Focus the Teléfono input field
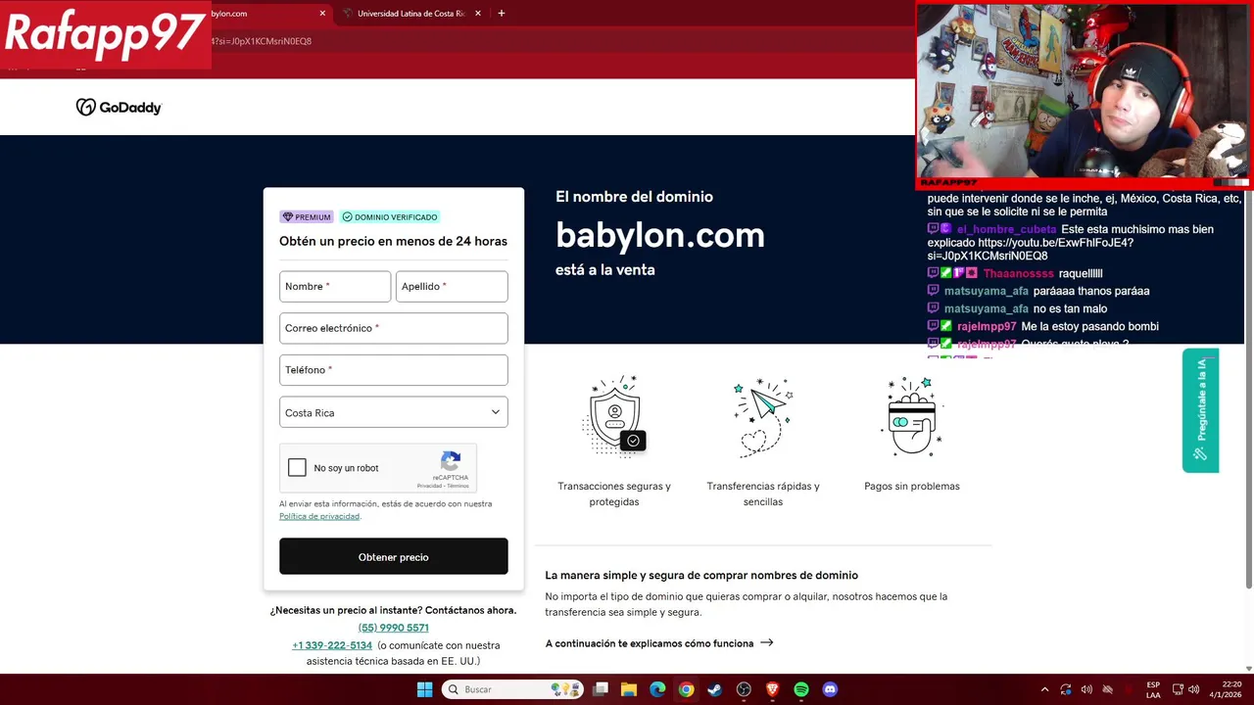Viewport: 1254px width, 705px height. click(394, 370)
